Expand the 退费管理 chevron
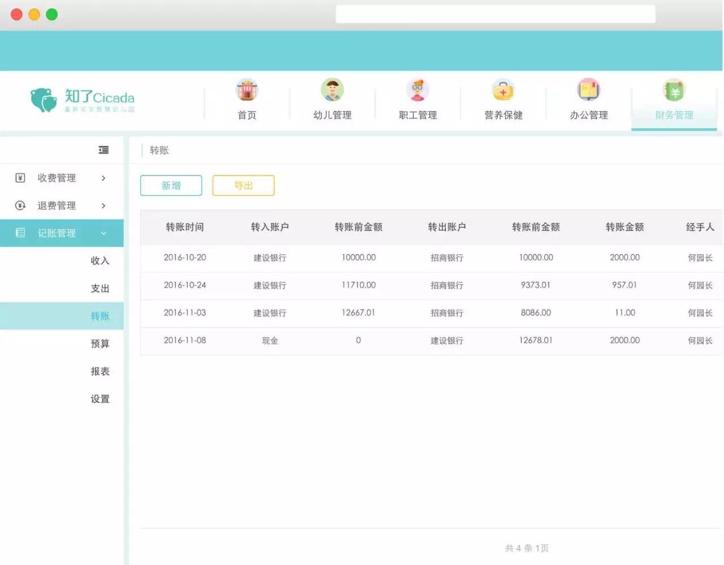724x565 pixels. pos(104,206)
